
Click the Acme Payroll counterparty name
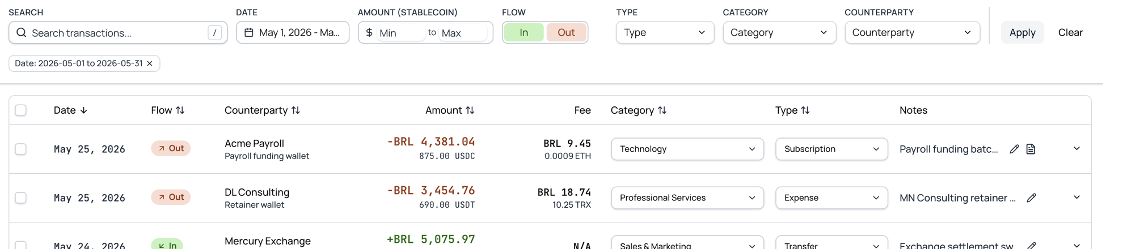click(254, 143)
